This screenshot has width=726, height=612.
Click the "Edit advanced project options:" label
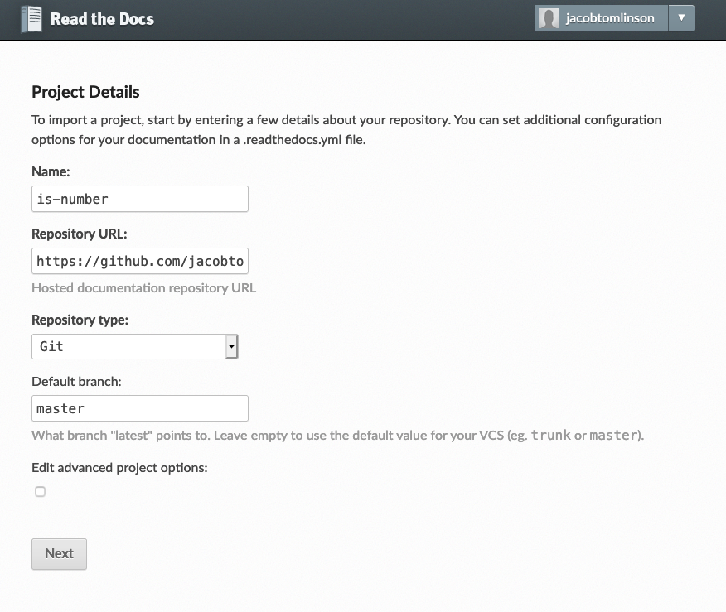pyautogui.click(x=119, y=467)
